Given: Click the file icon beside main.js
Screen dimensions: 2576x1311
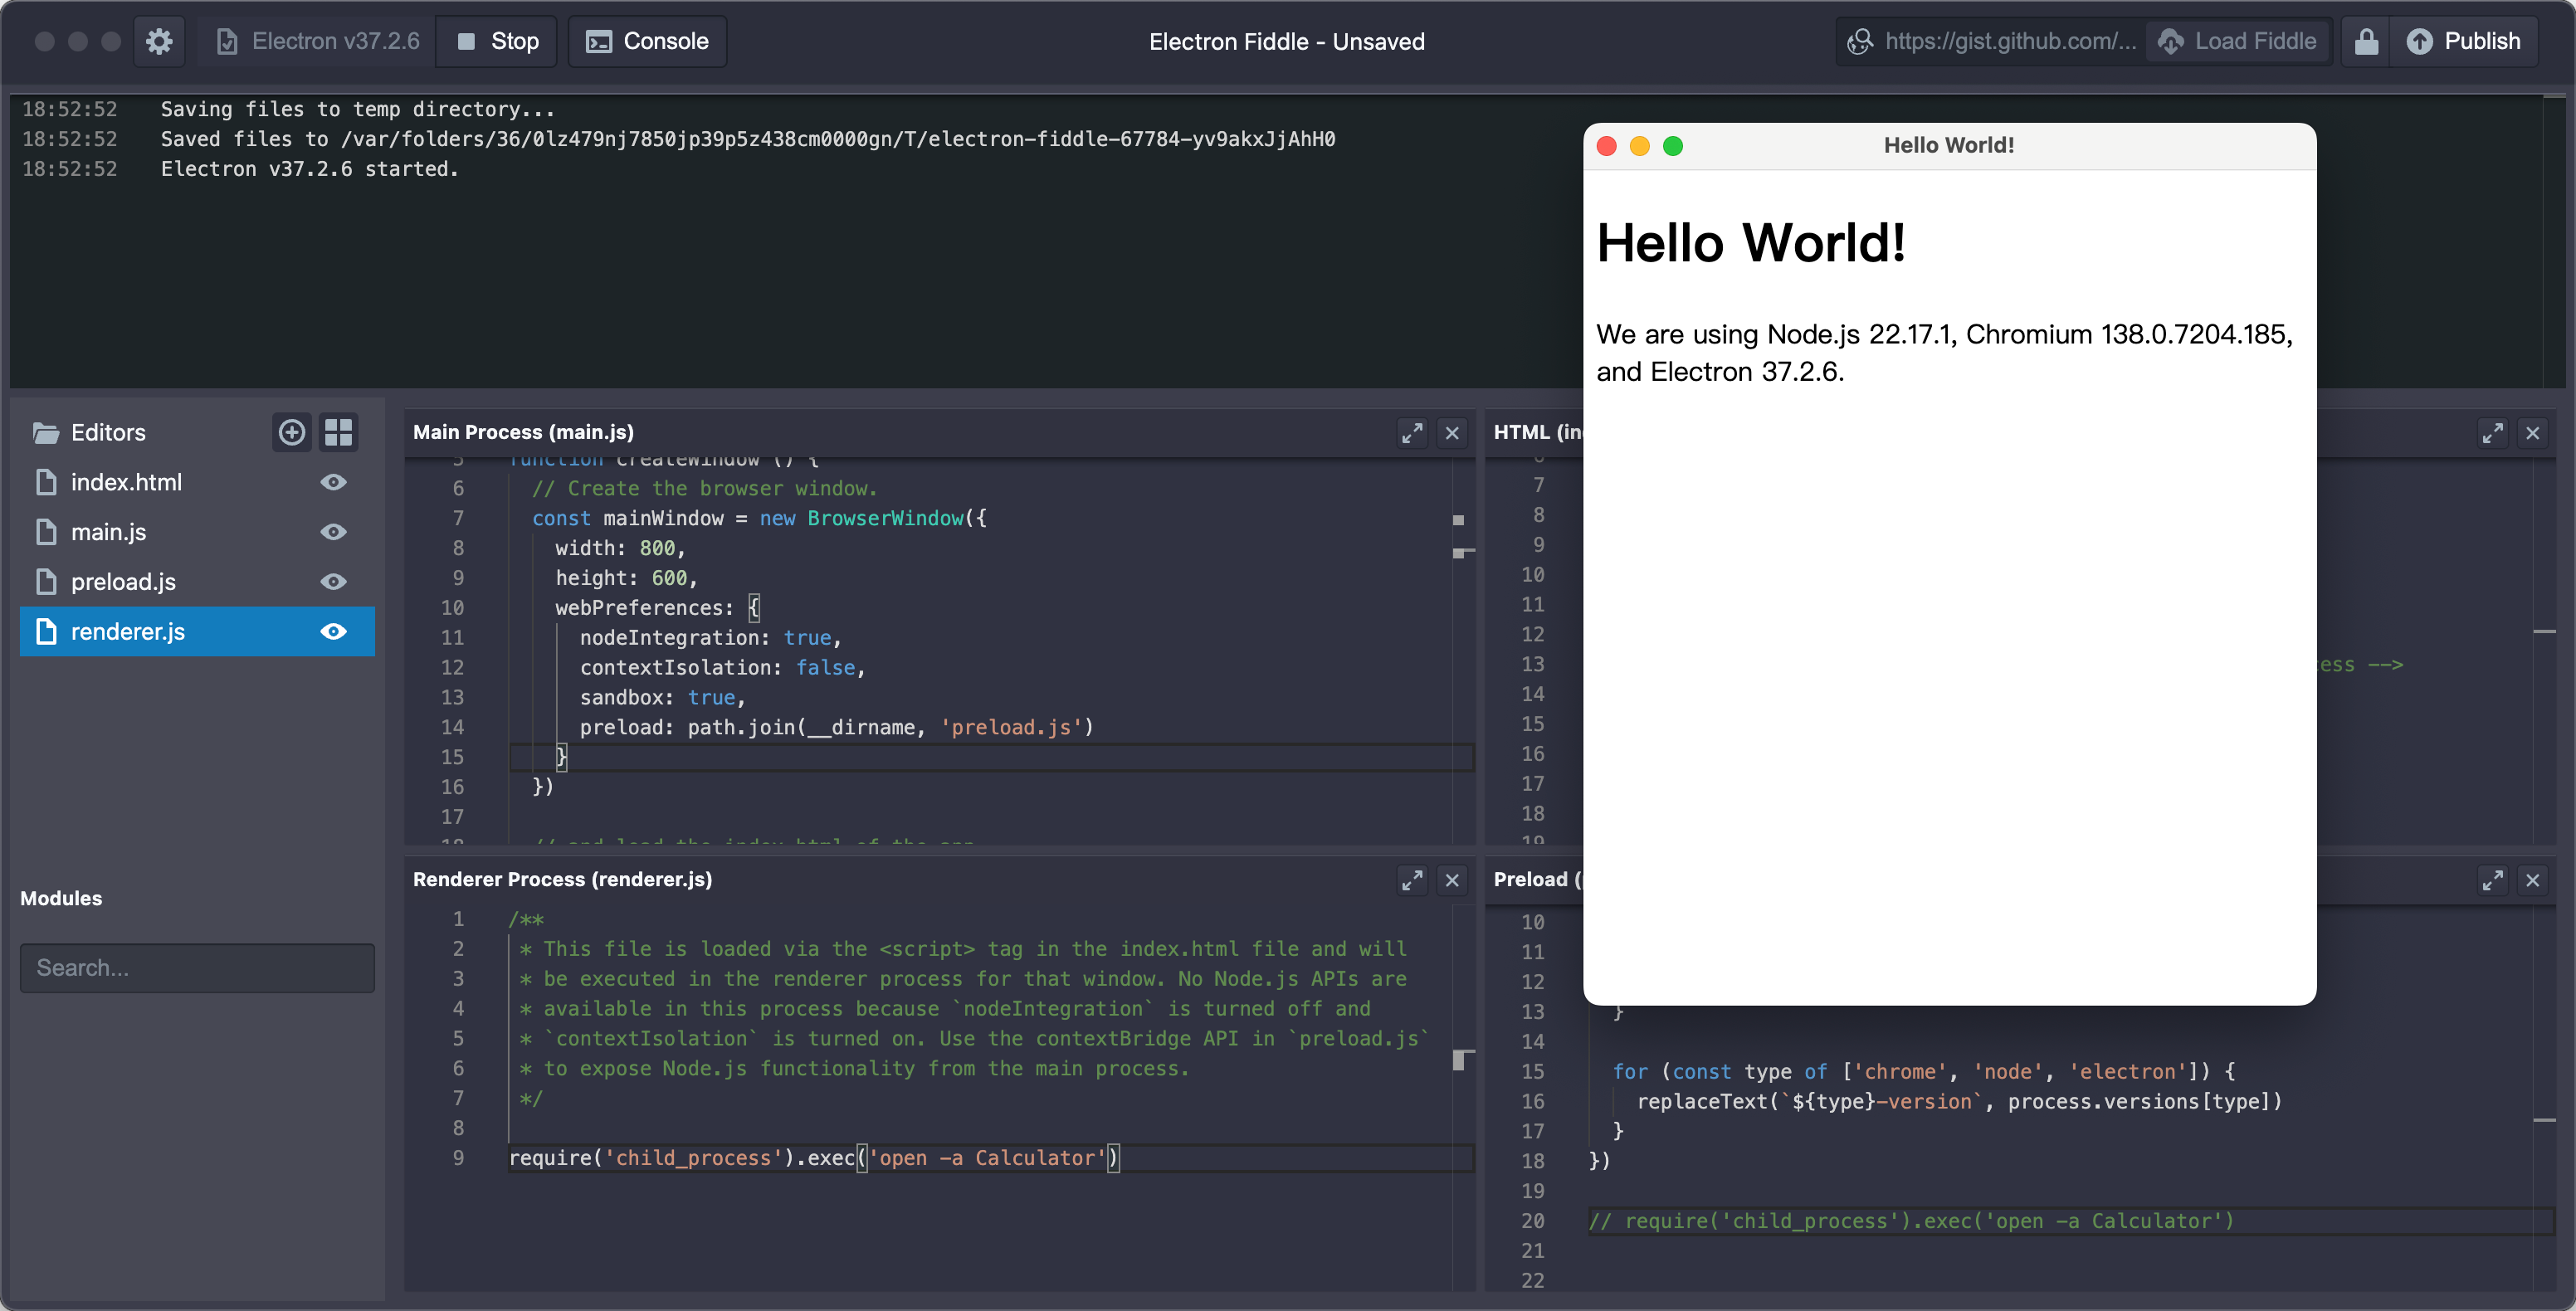Looking at the screenshot, I should click(x=46, y=532).
